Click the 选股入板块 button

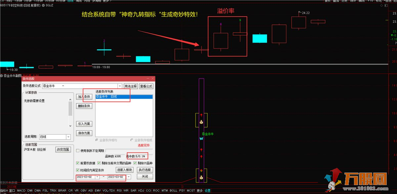click(124, 170)
